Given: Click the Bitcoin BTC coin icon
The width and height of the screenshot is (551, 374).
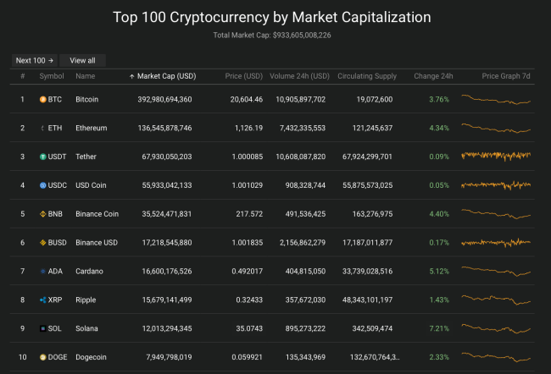Looking at the screenshot, I should 43,100.
